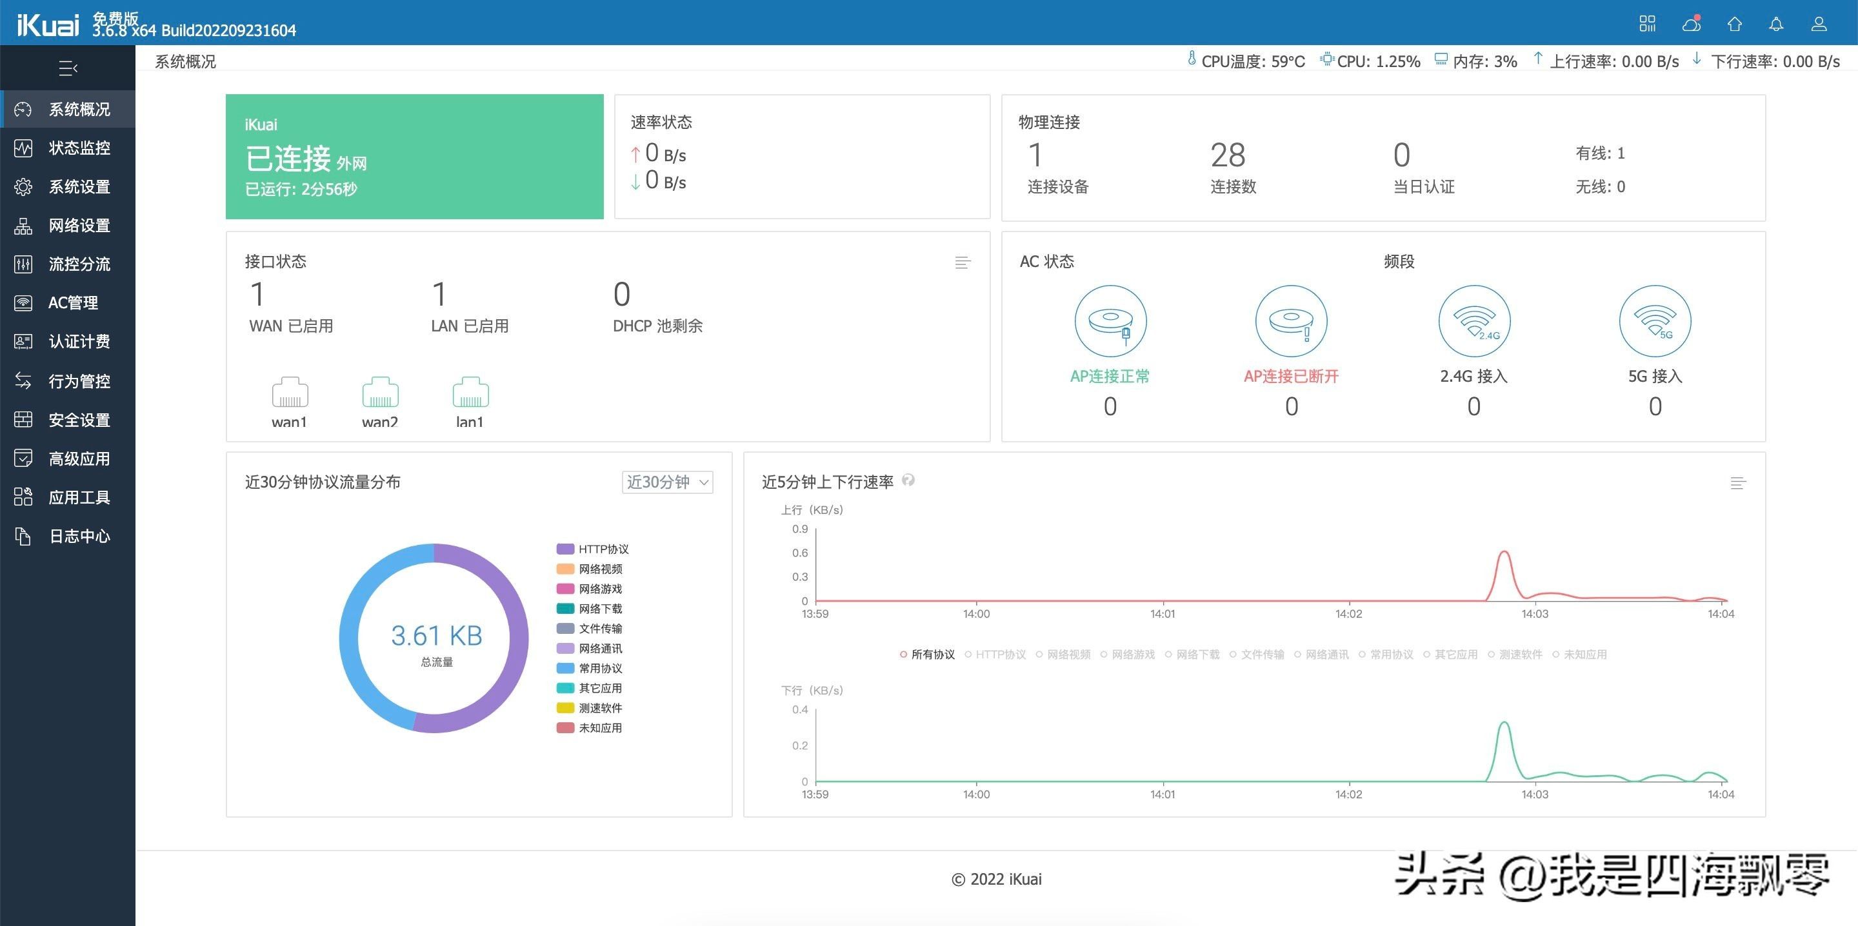
Task: Toggle 常用协议 series in rate chart legend
Action: pos(1386,654)
